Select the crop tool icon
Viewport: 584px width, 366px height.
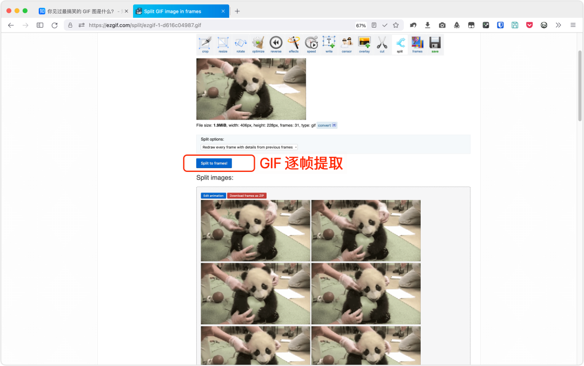205,45
